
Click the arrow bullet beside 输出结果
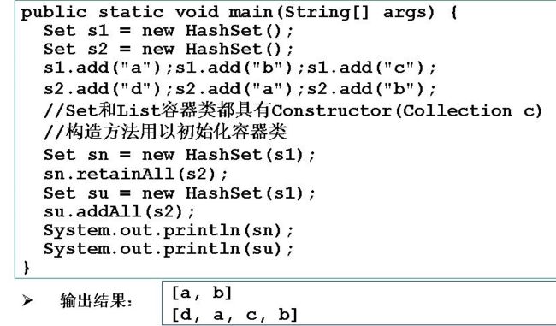(27, 300)
